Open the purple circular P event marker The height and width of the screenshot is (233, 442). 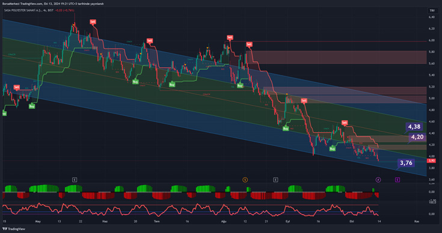(x=378, y=180)
